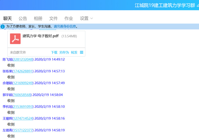This screenshot has width=199, height=140.
Task: Click QQ number 760658568 link
Action: 22,95
